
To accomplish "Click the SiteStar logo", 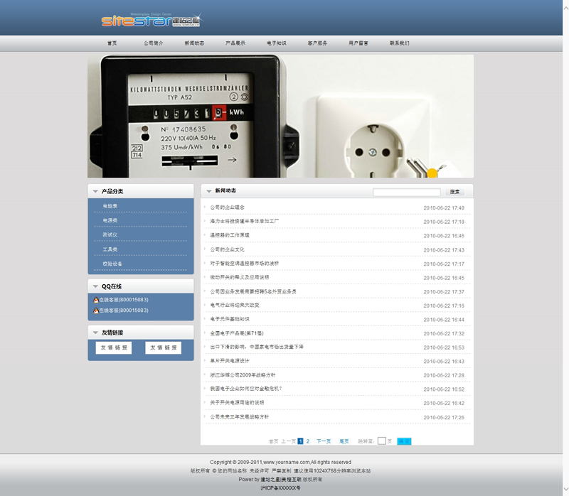I will click(x=145, y=21).
